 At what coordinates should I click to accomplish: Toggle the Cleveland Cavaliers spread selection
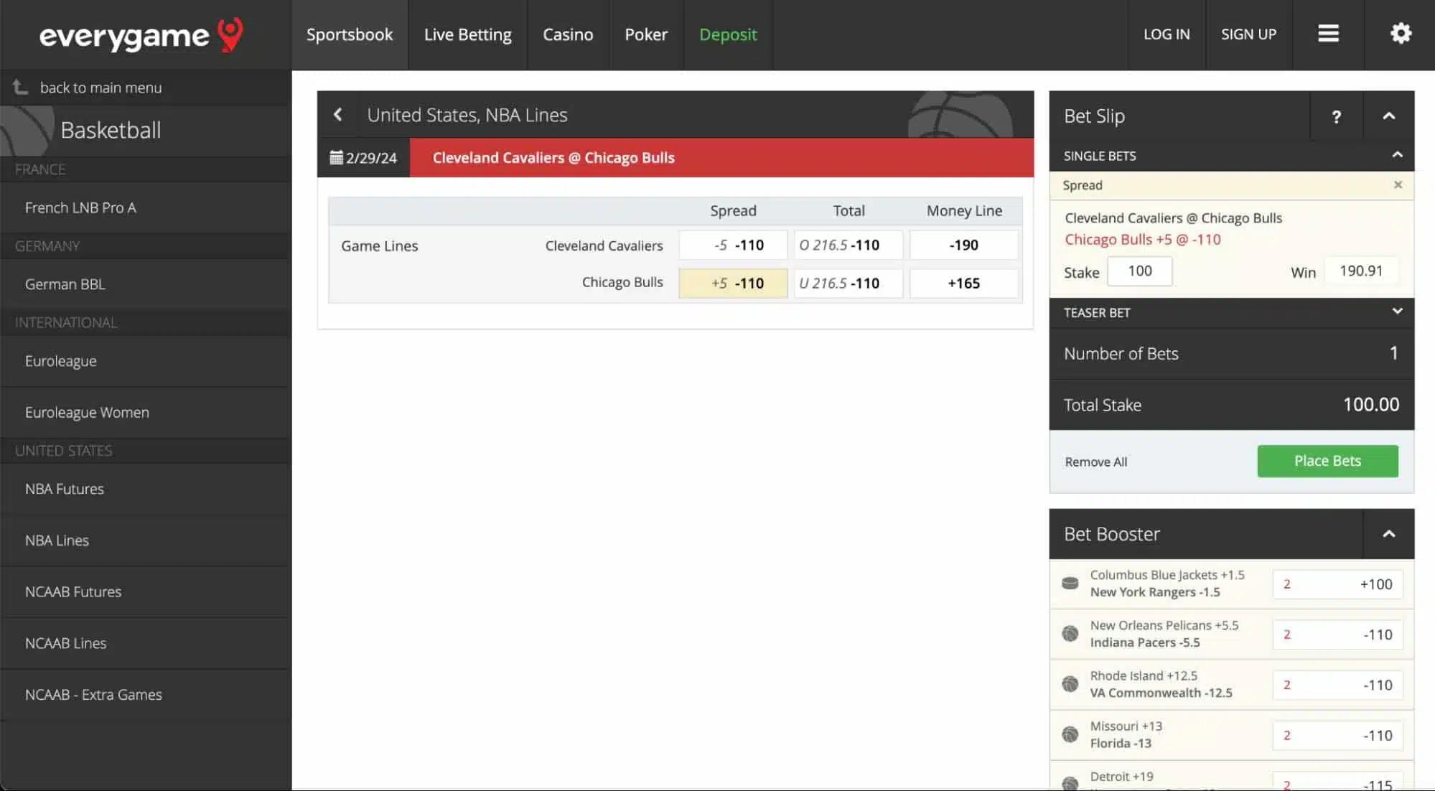pos(733,245)
